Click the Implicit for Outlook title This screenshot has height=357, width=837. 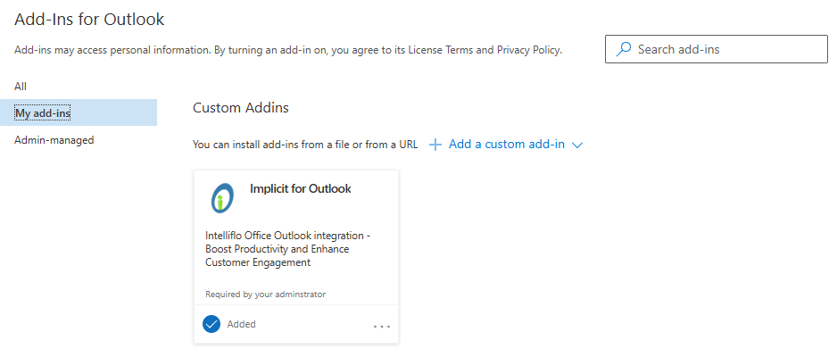point(300,188)
